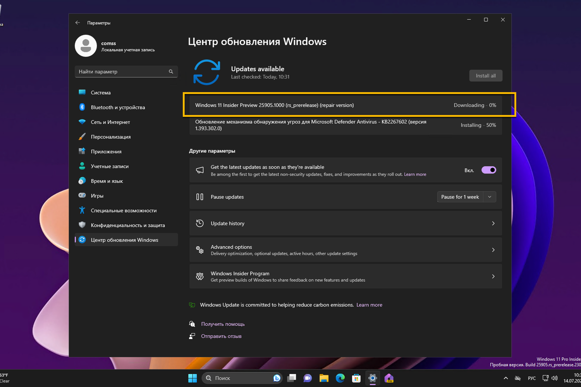Click the Получить помощь link
The width and height of the screenshot is (581, 387).
(223, 324)
